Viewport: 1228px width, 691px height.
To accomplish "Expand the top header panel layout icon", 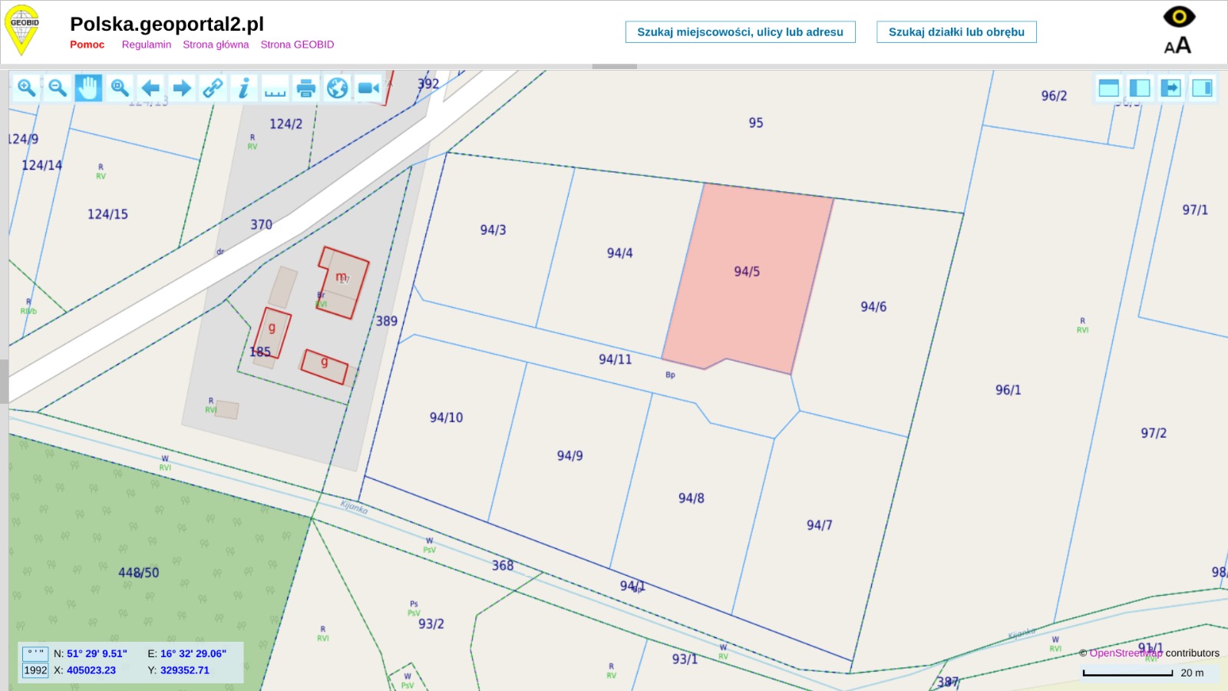I will [x=1108, y=88].
